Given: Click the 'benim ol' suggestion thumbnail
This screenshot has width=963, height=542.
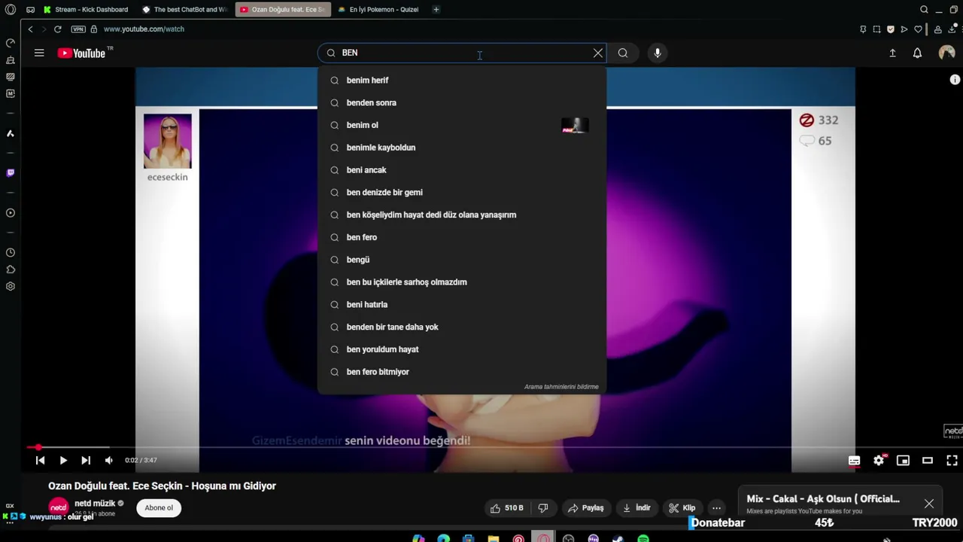Looking at the screenshot, I should [575, 125].
